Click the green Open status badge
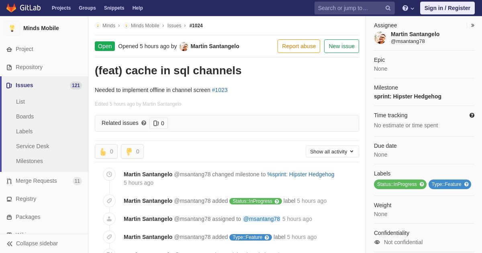The image size is (482, 253). pos(105,46)
